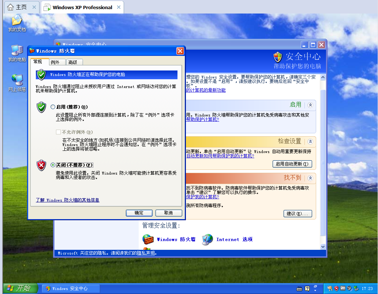The width and height of the screenshot is (378, 294).
Task: Open the 的计算机的最新功能 link
Action: (206, 90)
